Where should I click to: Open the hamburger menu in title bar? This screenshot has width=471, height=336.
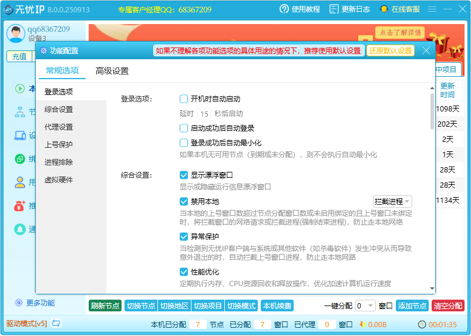[x=432, y=9]
